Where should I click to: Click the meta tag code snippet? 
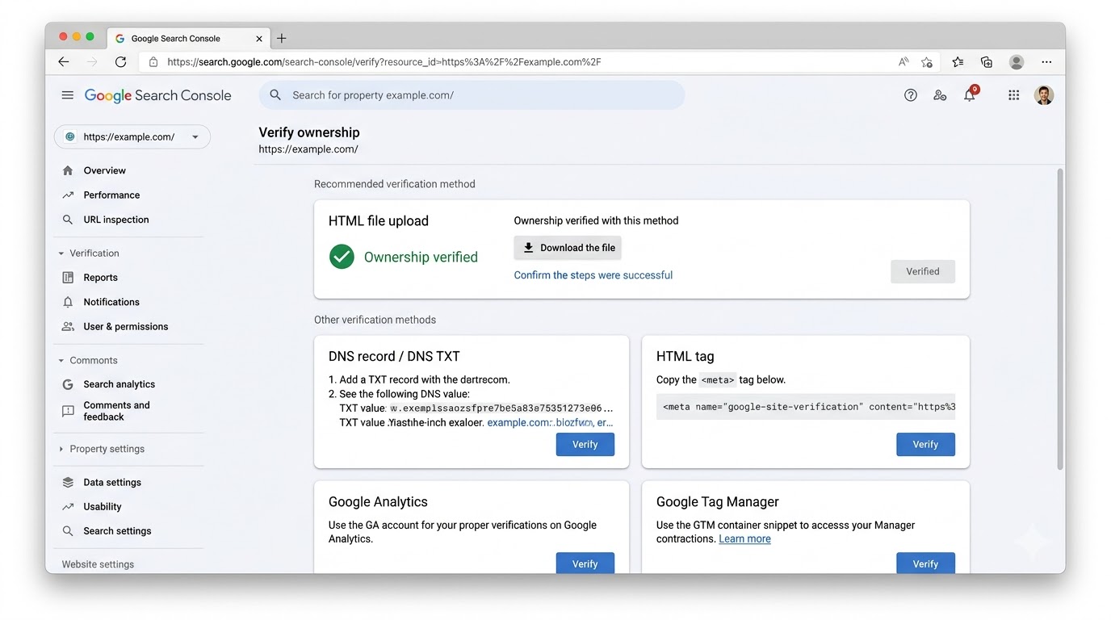806,407
